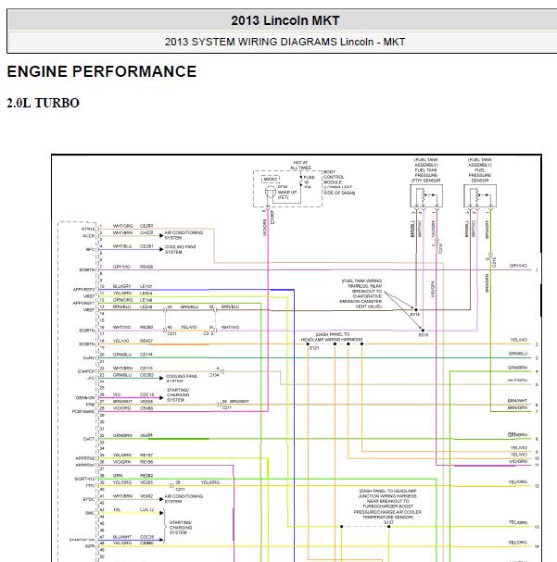Click the 'VIO/GRN' label at right output 11

click(x=518, y=461)
